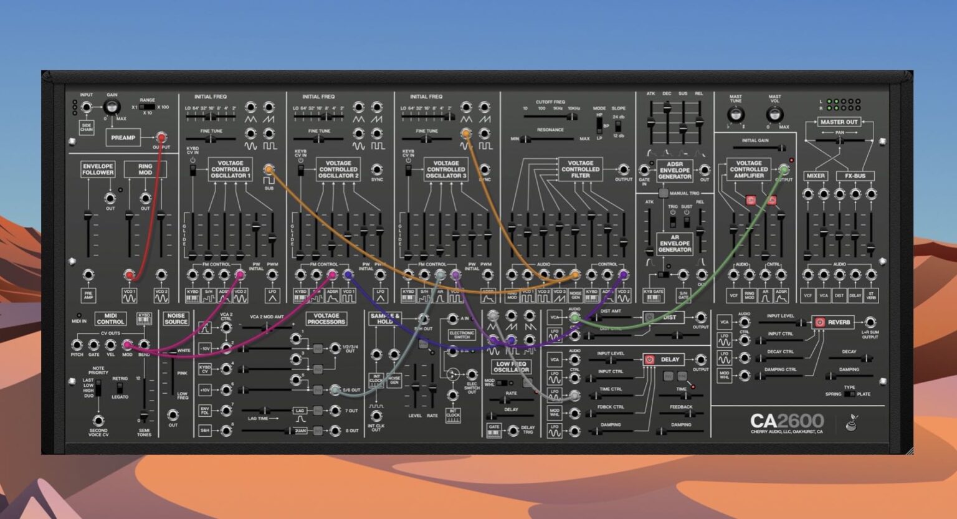Switch the reverb TYPE from SPRING to PLATE
The height and width of the screenshot is (519, 957).
[x=849, y=393]
